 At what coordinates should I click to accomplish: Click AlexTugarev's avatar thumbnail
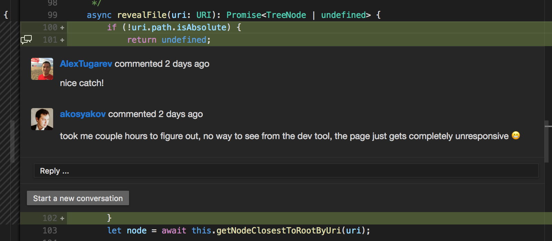[42, 69]
